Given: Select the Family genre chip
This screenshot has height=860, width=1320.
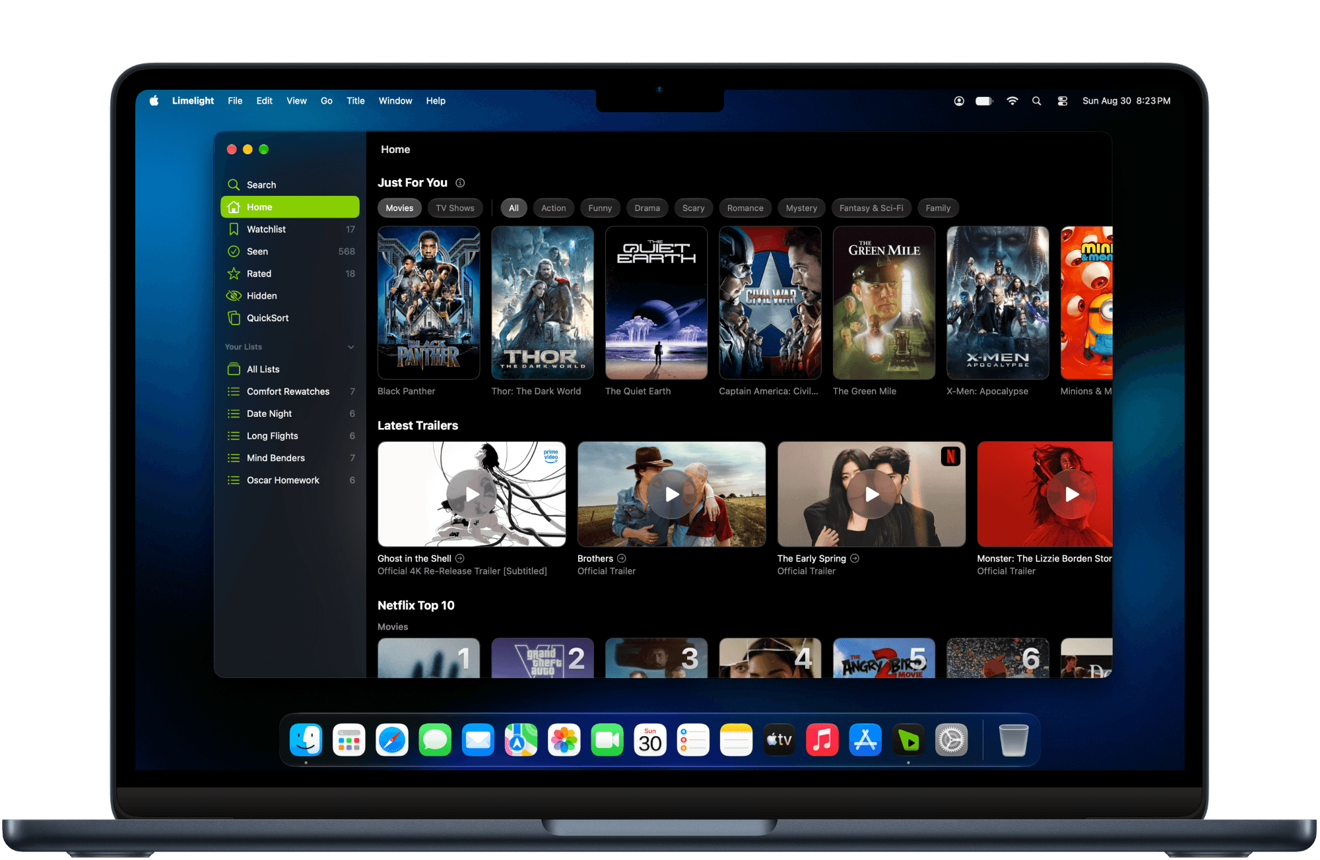Looking at the screenshot, I should (x=938, y=208).
